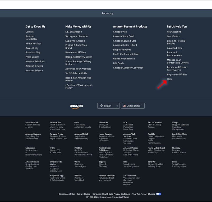Click Become a Delivery Driver
Viewport: 212px width, 202px height.
pyautogui.click(x=79, y=57)
